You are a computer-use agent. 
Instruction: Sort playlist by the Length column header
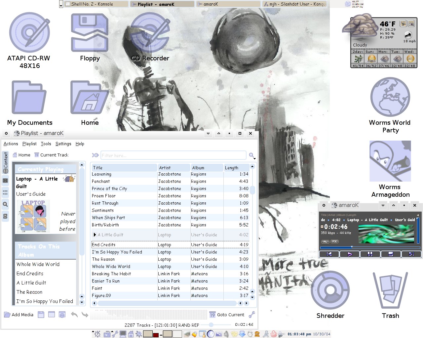point(236,168)
